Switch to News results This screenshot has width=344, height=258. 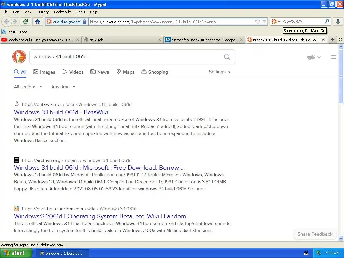pos(99,72)
